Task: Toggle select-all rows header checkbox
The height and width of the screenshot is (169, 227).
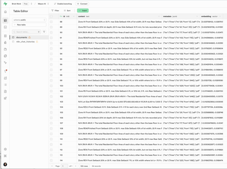Action: click(51, 16)
